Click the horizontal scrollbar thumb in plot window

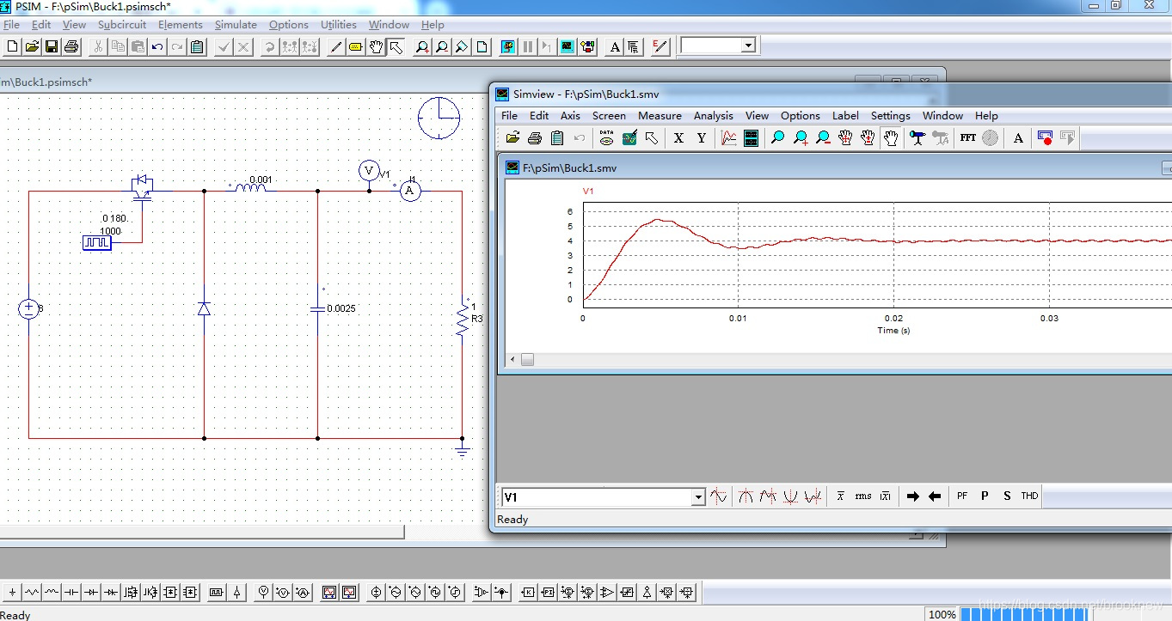coord(527,359)
